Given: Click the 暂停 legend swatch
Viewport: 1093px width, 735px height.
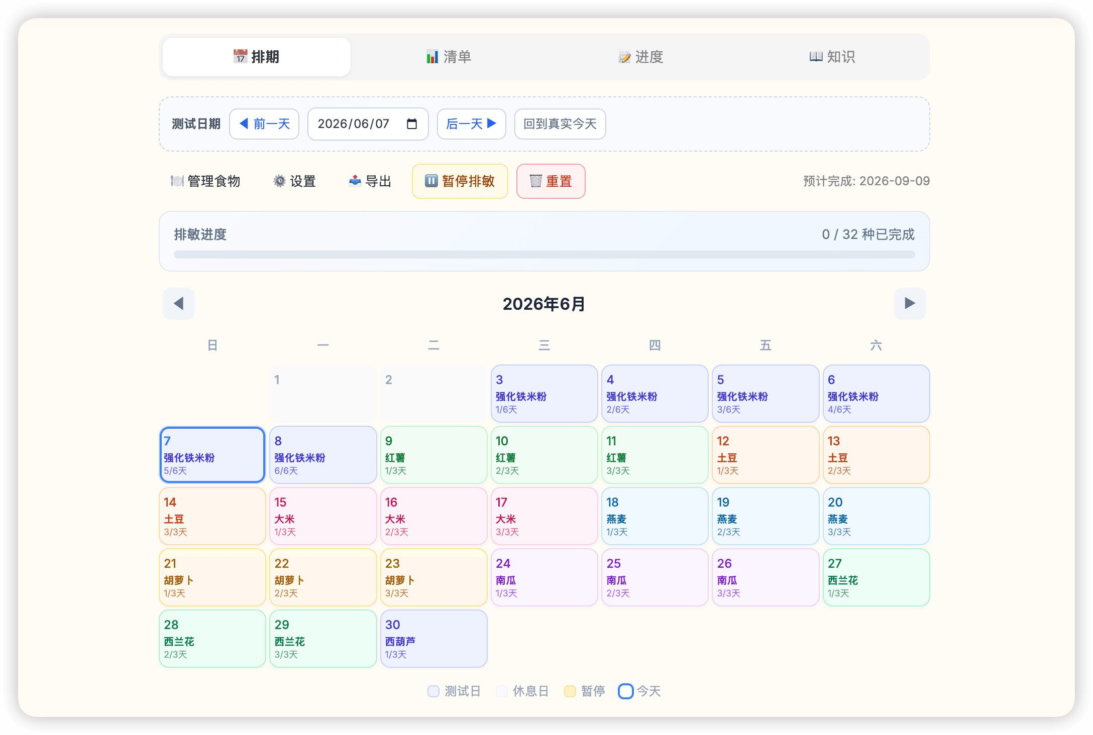Looking at the screenshot, I should point(570,691).
